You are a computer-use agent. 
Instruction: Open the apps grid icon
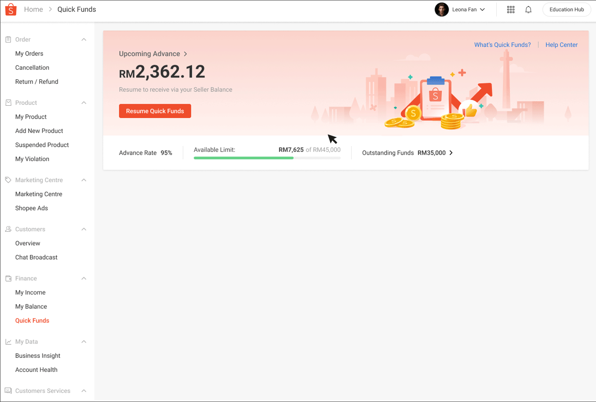(511, 10)
